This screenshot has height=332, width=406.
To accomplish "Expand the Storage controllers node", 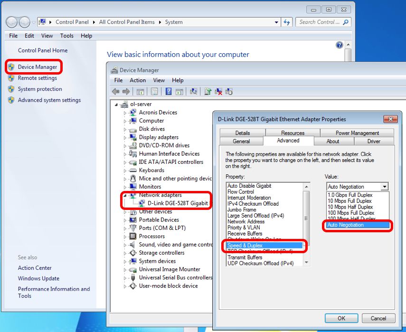I will click(x=125, y=253).
